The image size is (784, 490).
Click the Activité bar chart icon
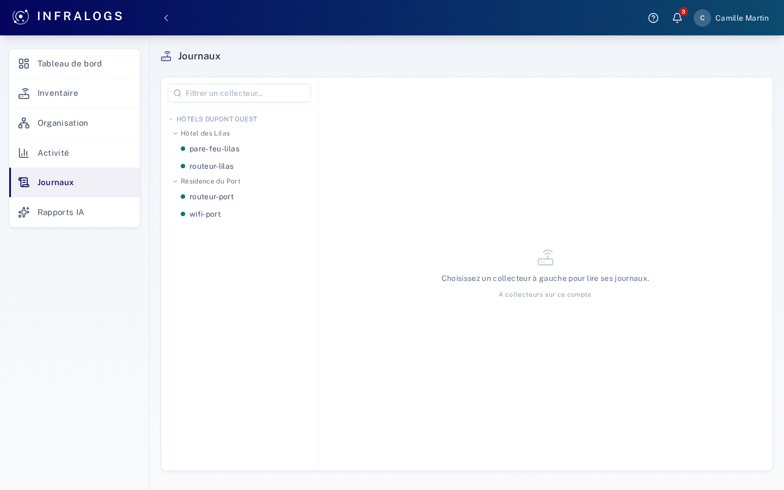(24, 153)
